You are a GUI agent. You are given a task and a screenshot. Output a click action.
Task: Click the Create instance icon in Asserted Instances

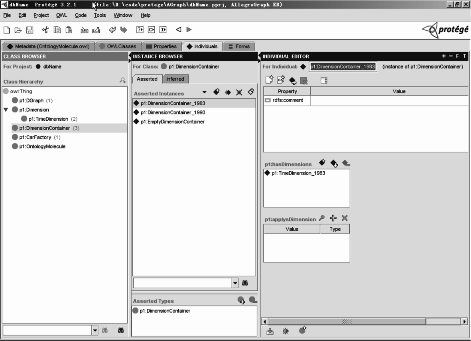(216, 92)
